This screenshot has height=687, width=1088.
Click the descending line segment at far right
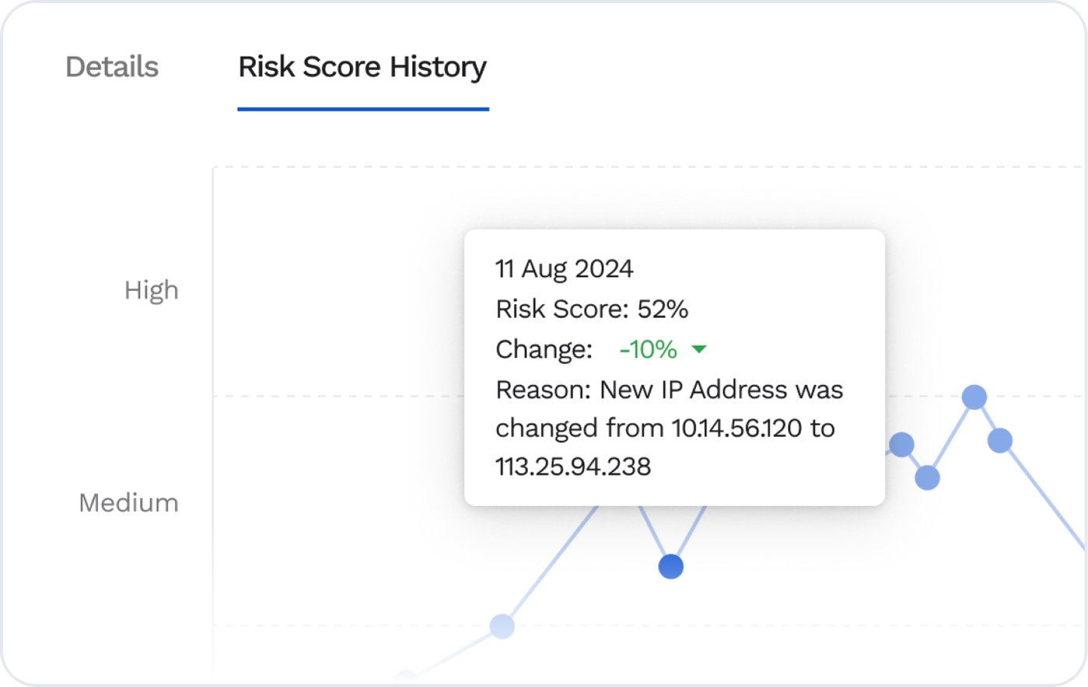[1045, 497]
